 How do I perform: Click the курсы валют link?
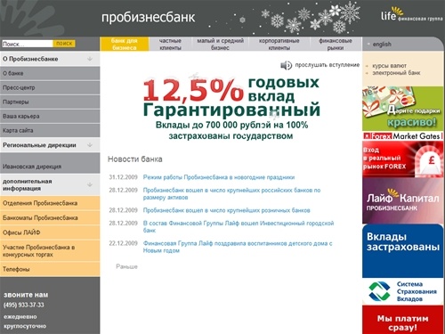pos(389,66)
